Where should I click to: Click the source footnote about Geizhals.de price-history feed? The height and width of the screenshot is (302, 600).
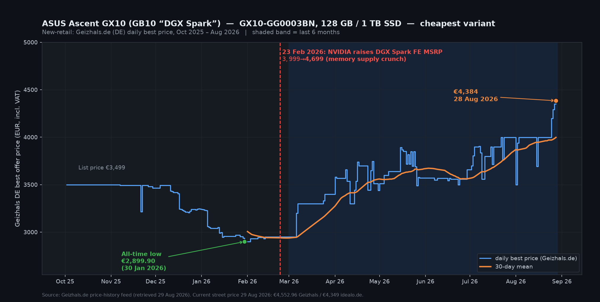[203, 295]
